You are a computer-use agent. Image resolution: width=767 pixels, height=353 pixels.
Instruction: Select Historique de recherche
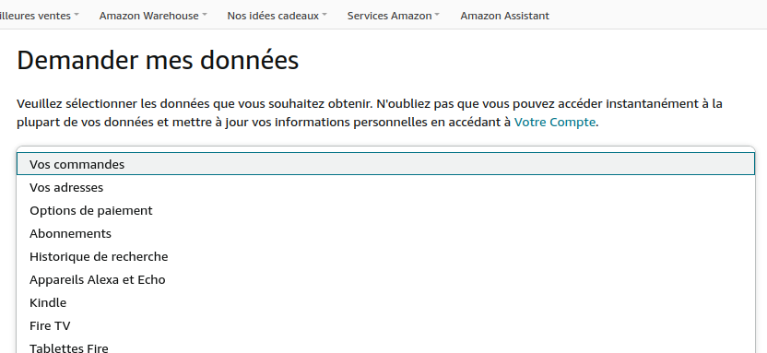point(385,256)
